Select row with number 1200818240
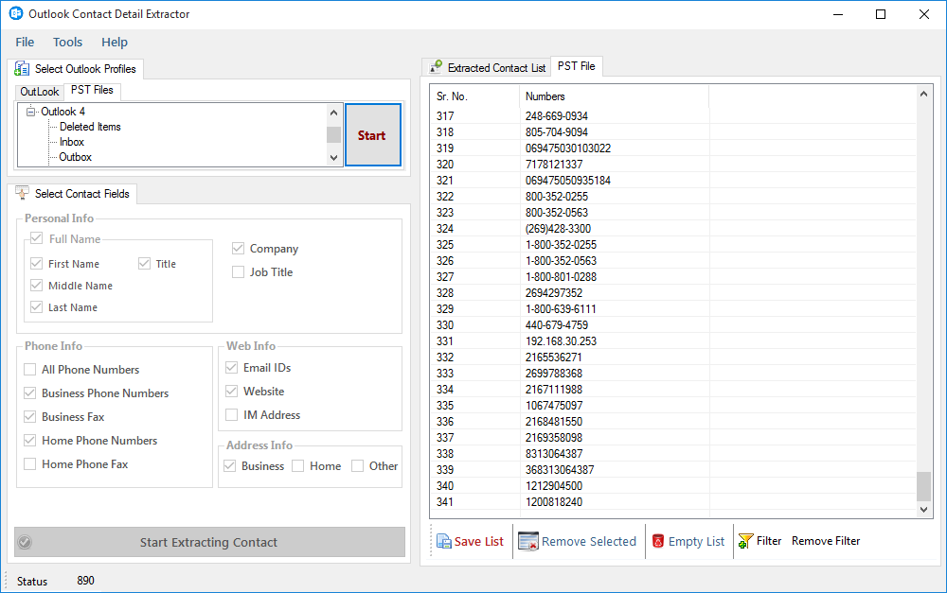The height and width of the screenshot is (593, 947). coord(673,502)
